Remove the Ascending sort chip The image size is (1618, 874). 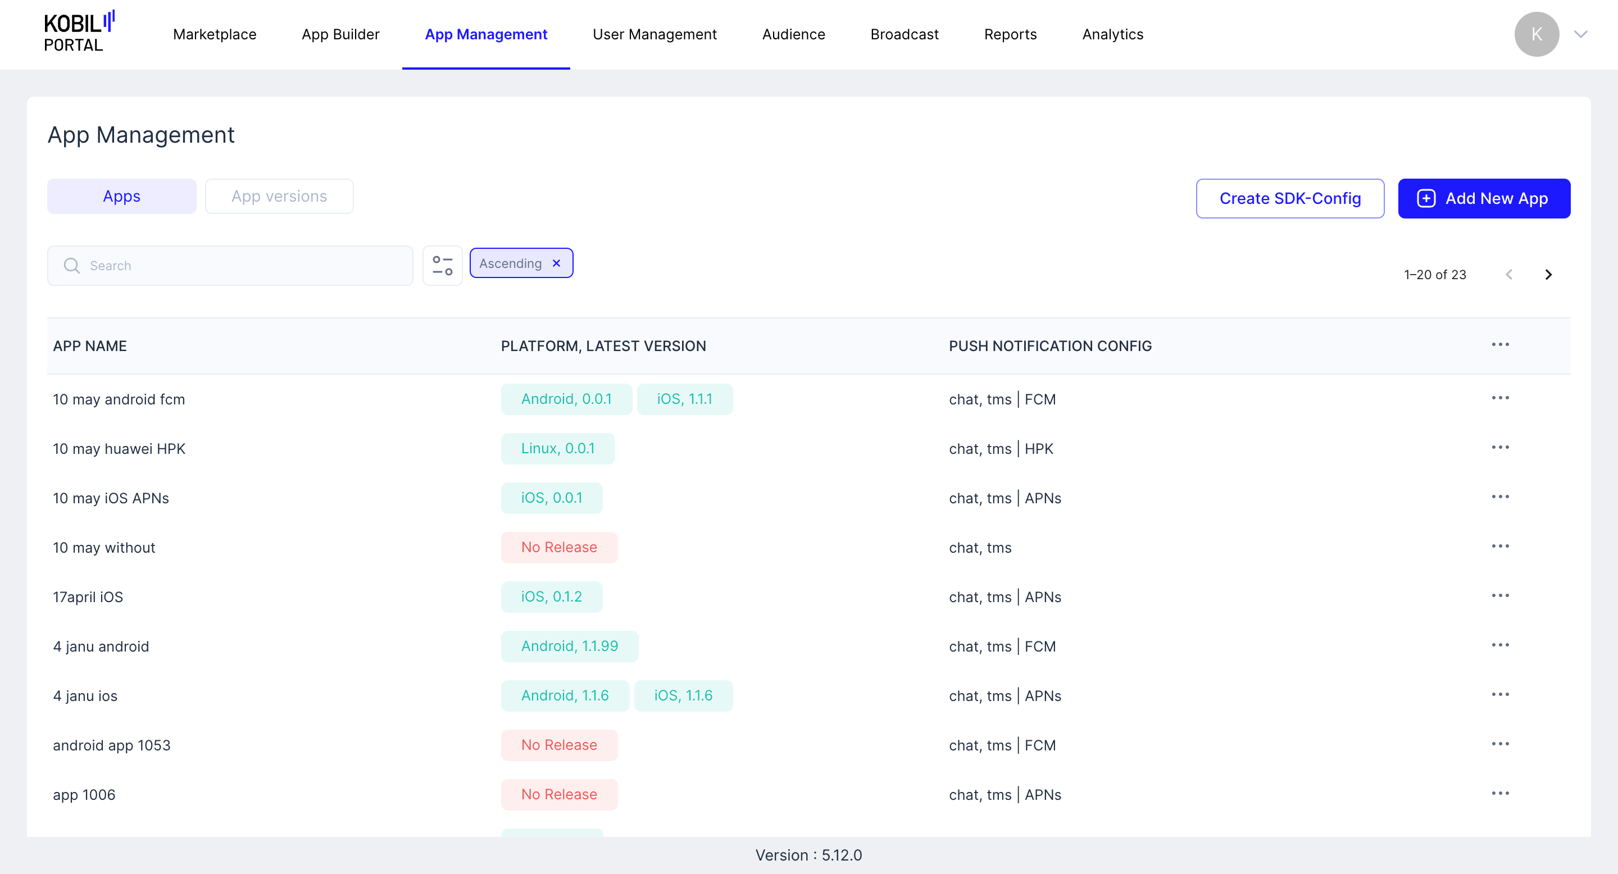[556, 263]
